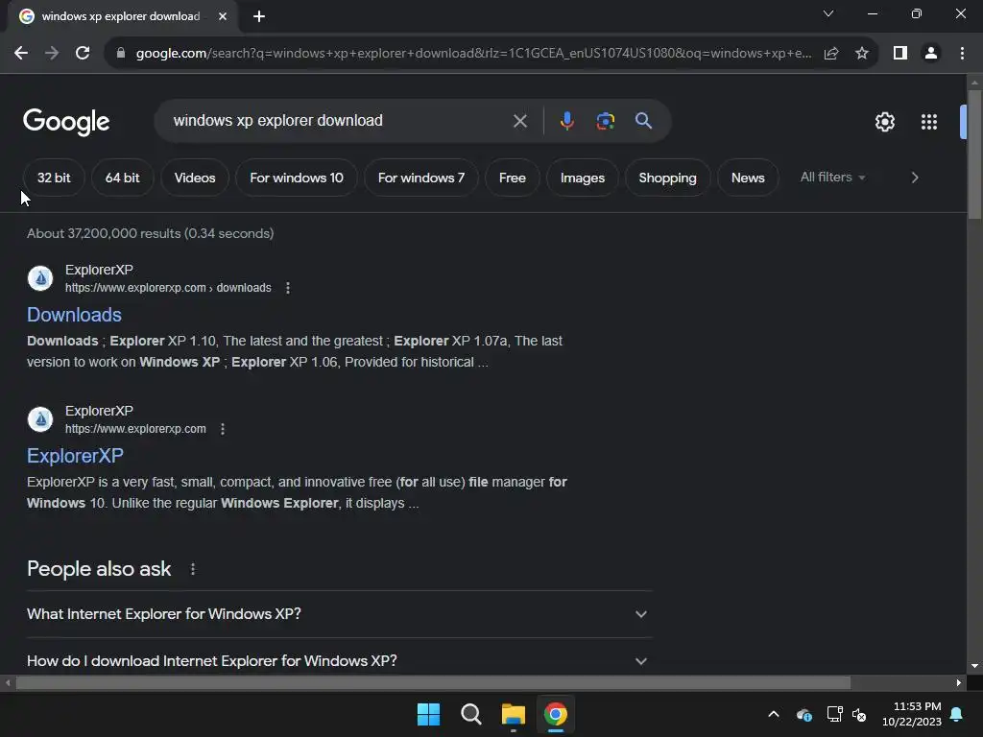Open Google quick settings gear

(884, 122)
